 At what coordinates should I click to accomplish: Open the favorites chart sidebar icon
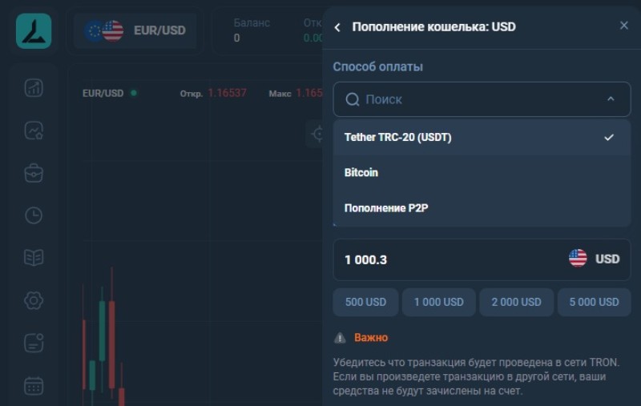click(x=34, y=131)
